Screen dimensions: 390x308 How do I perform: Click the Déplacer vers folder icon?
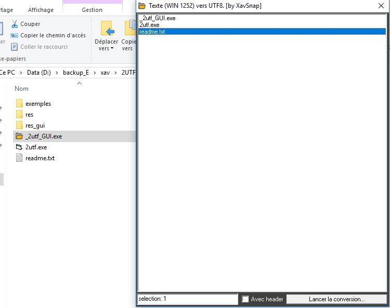[x=107, y=29]
